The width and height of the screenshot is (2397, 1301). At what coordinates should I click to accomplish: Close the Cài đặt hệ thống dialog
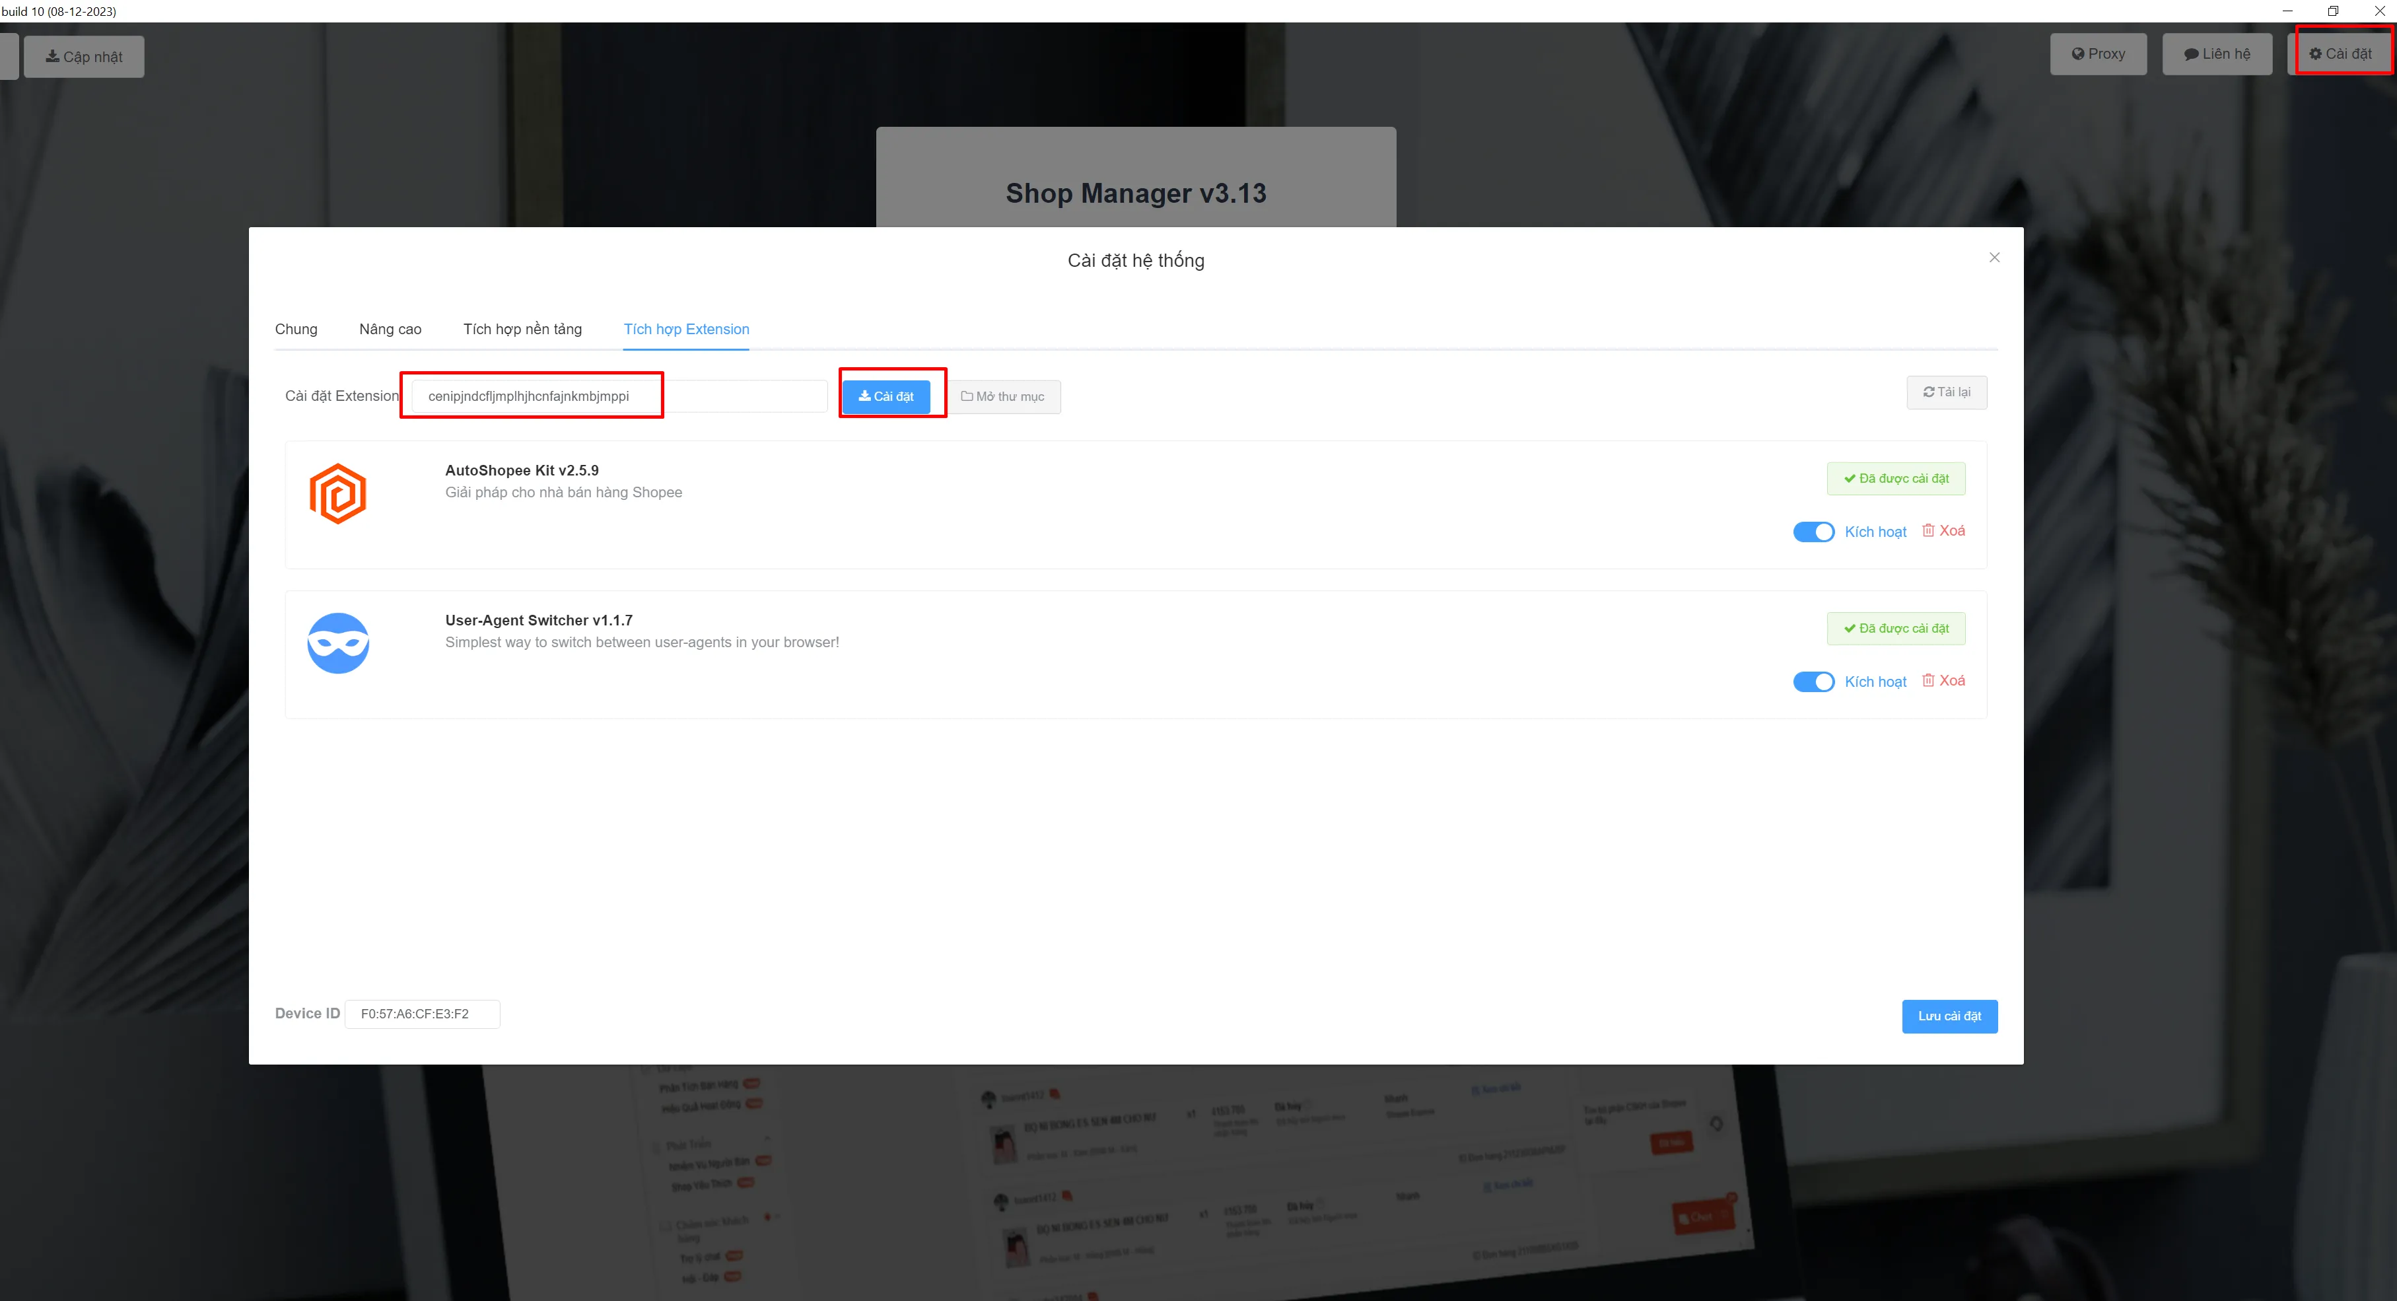(x=1994, y=258)
